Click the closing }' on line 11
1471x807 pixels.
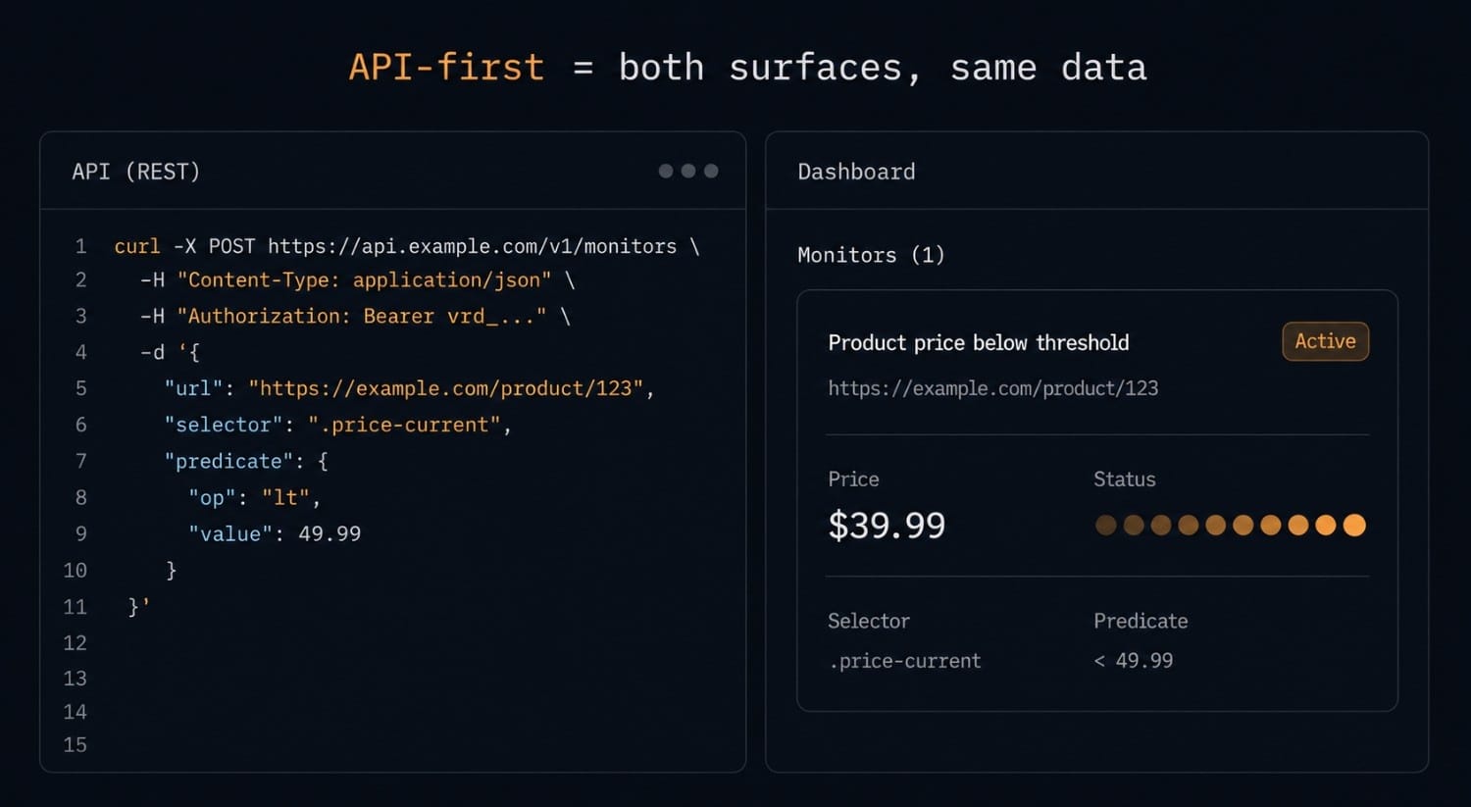tap(139, 607)
